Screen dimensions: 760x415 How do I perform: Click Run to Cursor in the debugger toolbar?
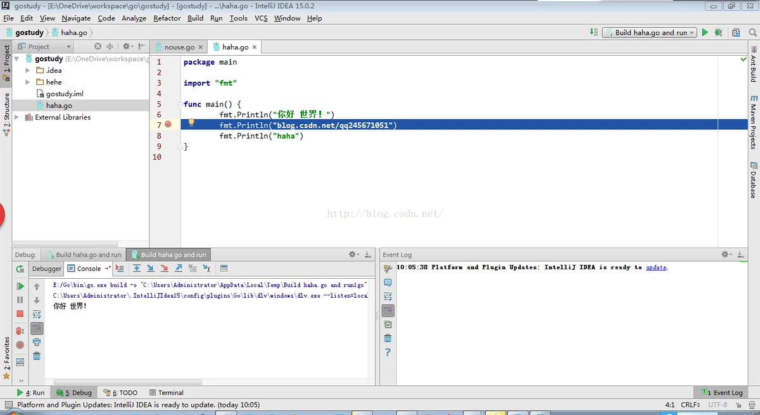pyautogui.click(x=206, y=269)
